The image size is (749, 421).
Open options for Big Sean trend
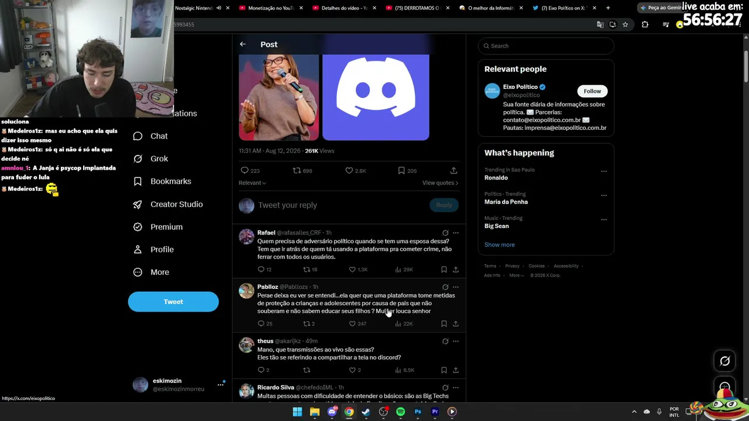604,220
